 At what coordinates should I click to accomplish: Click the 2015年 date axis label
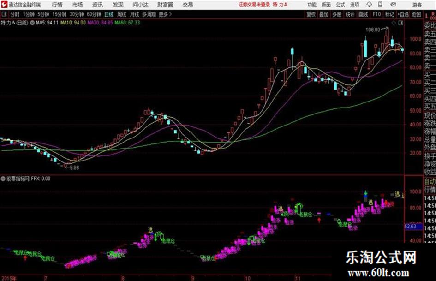click(x=9, y=278)
